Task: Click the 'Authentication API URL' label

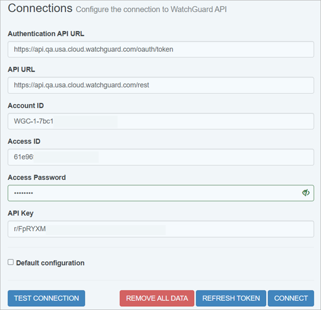Action: tap(46, 34)
